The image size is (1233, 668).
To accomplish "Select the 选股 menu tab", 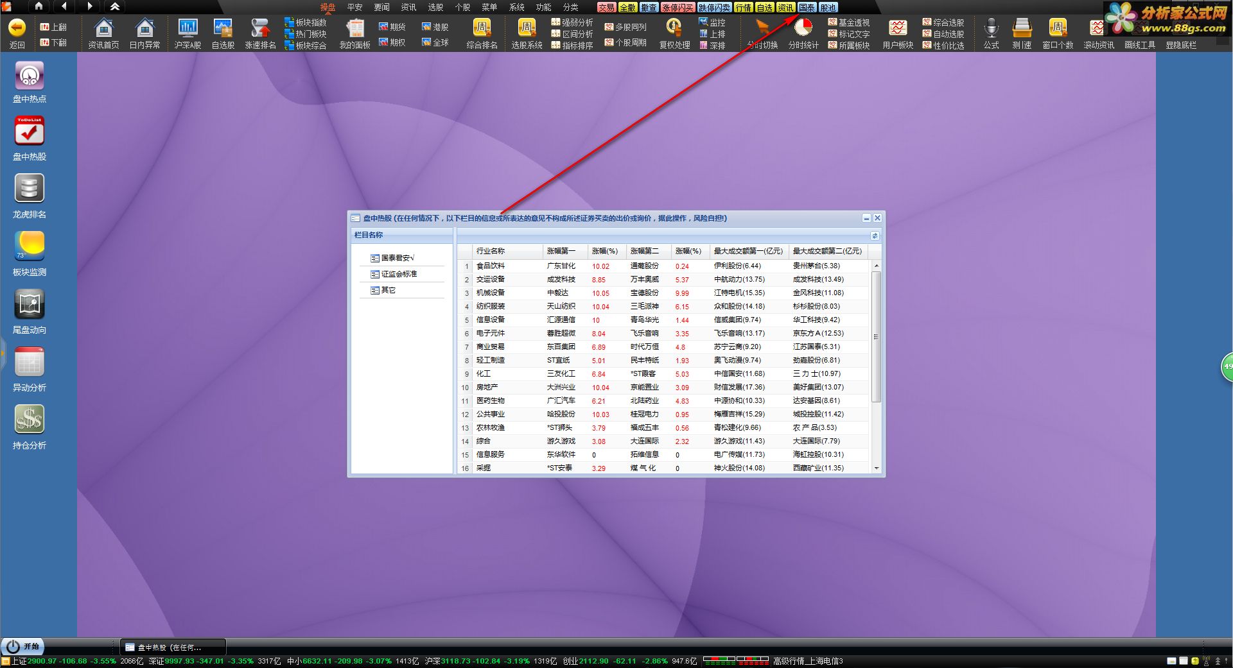I will pyautogui.click(x=435, y=8).
